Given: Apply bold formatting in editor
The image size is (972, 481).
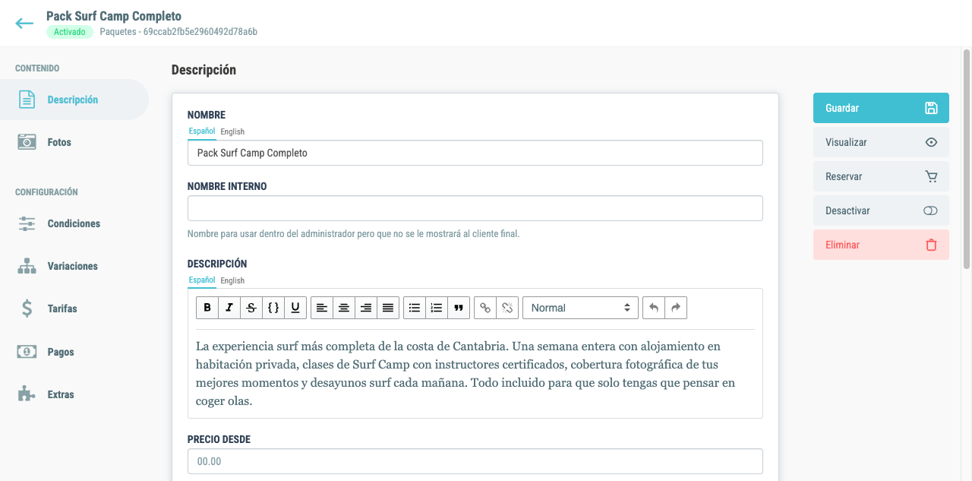Looking at the screenshot, I should tap(207, 308).
